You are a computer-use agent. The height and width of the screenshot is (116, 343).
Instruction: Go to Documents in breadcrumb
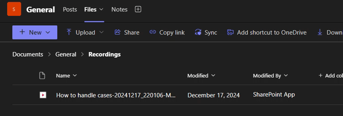[x=28, y=54]
